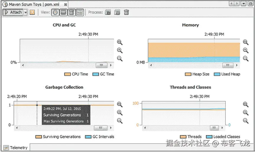The image size is (255, 152).
Task: Toggle the CPU and GC view button
Action: pos(55,12)
